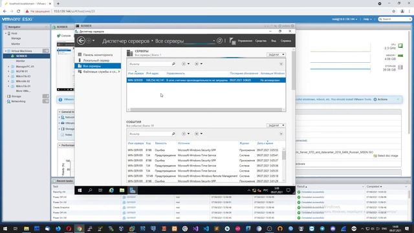414x233 pixels.
Task: Click the Console icon in the ESXi toolbar
Action: pyautogui.click(x=59, y=36)
